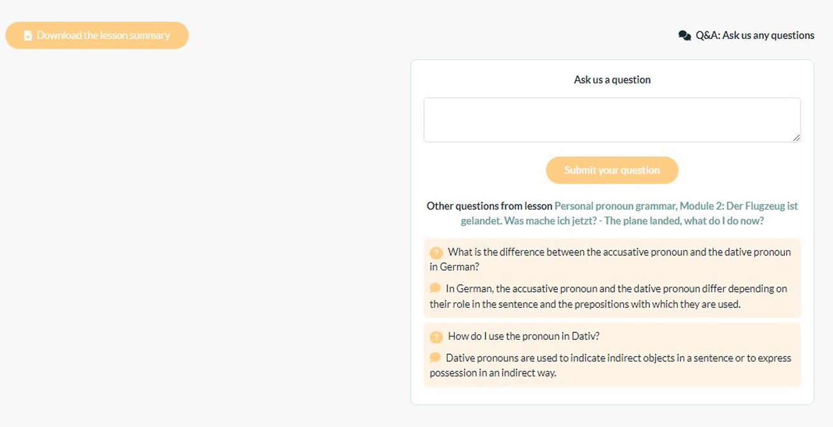Click the Q&A: Ask us any questions label
833x427 pixels.
coord(755,35)
